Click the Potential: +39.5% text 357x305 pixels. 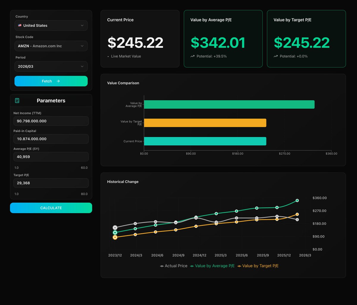212,56
